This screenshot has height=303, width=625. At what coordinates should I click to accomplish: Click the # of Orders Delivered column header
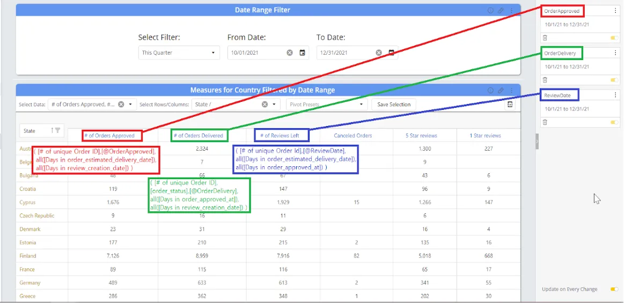coord(198,136)
